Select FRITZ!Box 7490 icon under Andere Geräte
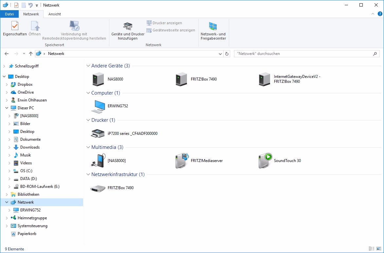Image resolution: width=384 pixels, height=253 pixels. tap(181, 79)
